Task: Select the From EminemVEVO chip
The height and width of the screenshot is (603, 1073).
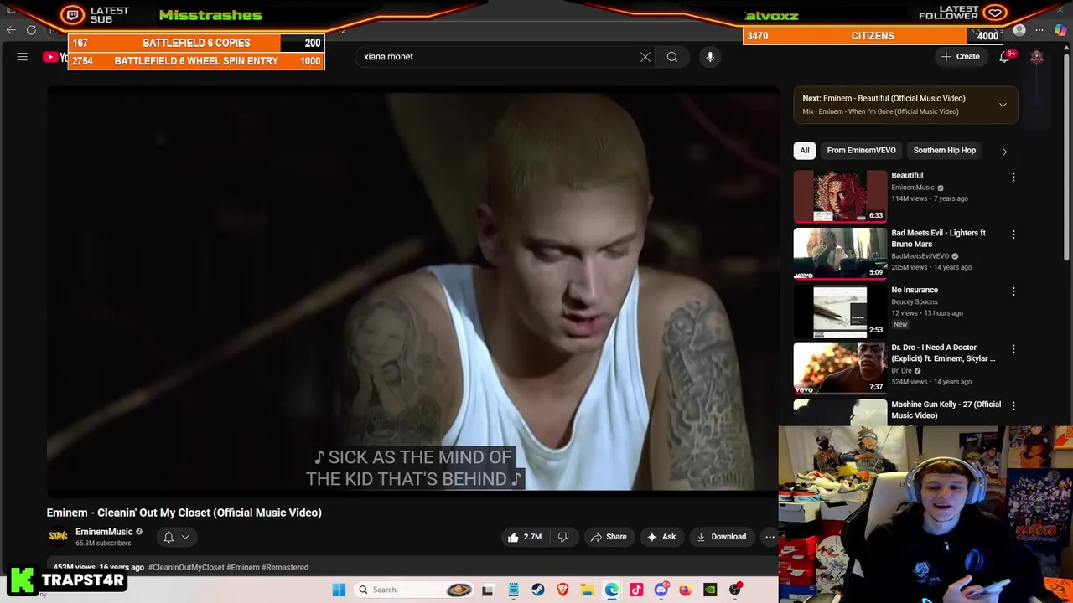Action: coord(861,150)
